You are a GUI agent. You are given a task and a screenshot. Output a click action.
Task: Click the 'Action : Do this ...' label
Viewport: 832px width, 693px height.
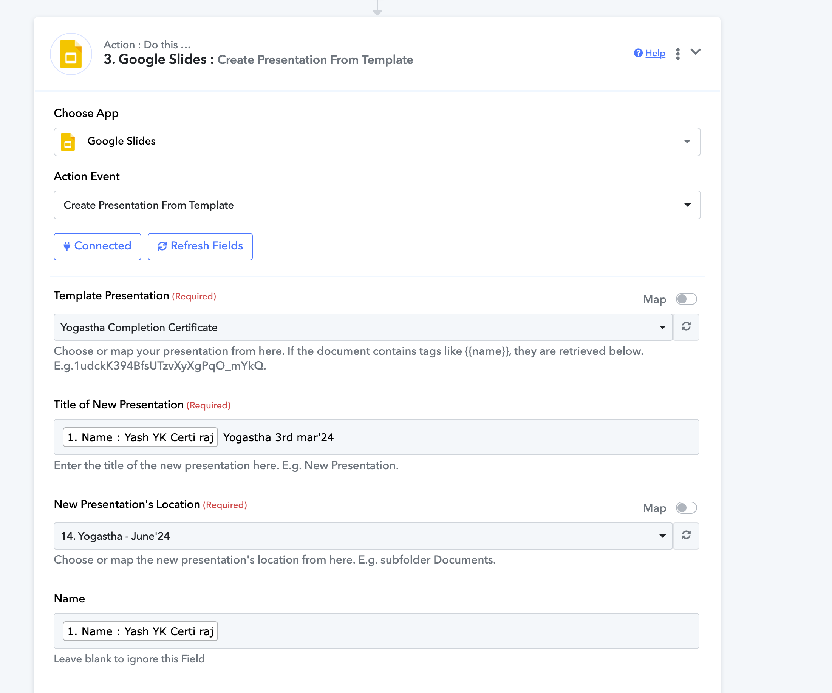pos(147,45)
